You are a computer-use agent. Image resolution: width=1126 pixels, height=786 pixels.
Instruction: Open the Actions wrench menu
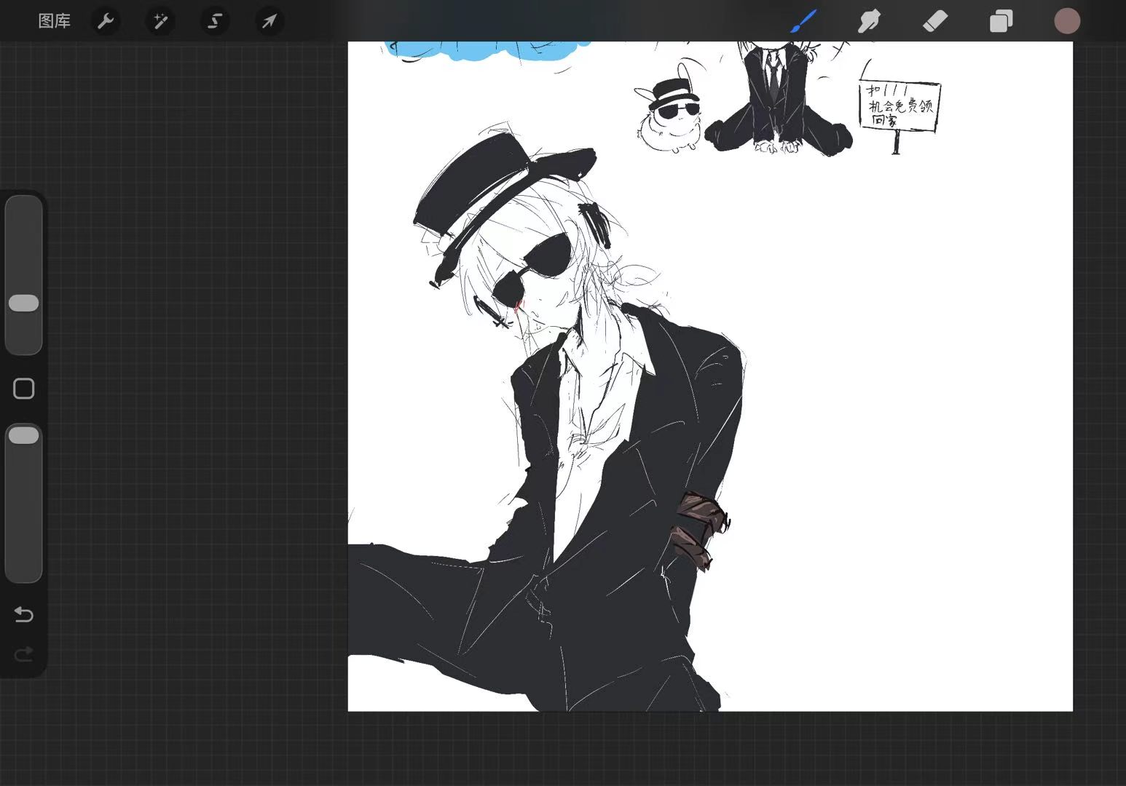tap(106, 21)
